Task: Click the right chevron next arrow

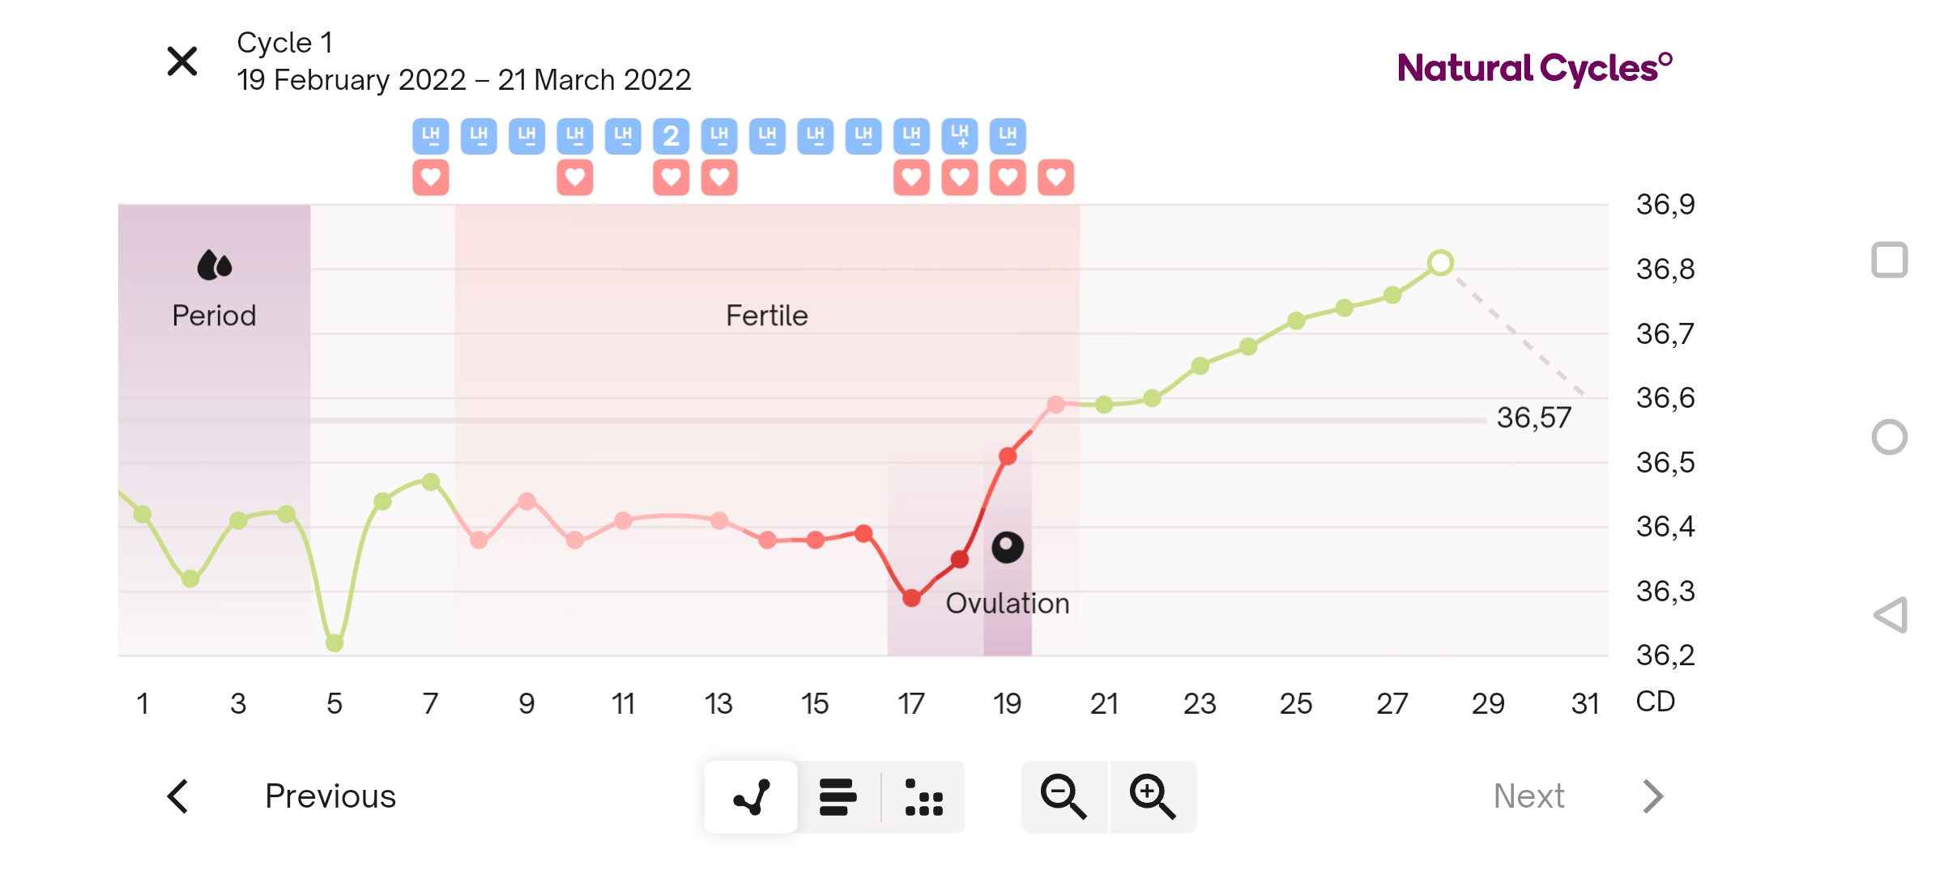Action: point(1652,796)
